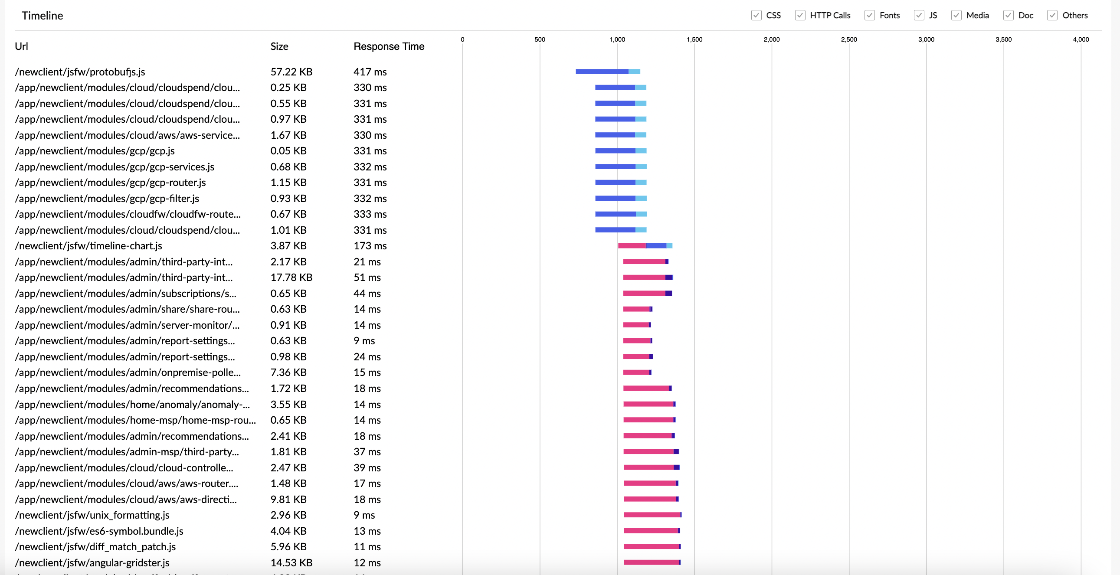Viewport: 1120px width, 575px height.
Task: Toggle the JS resource checkbox
Action: click(x=919, y=15)
